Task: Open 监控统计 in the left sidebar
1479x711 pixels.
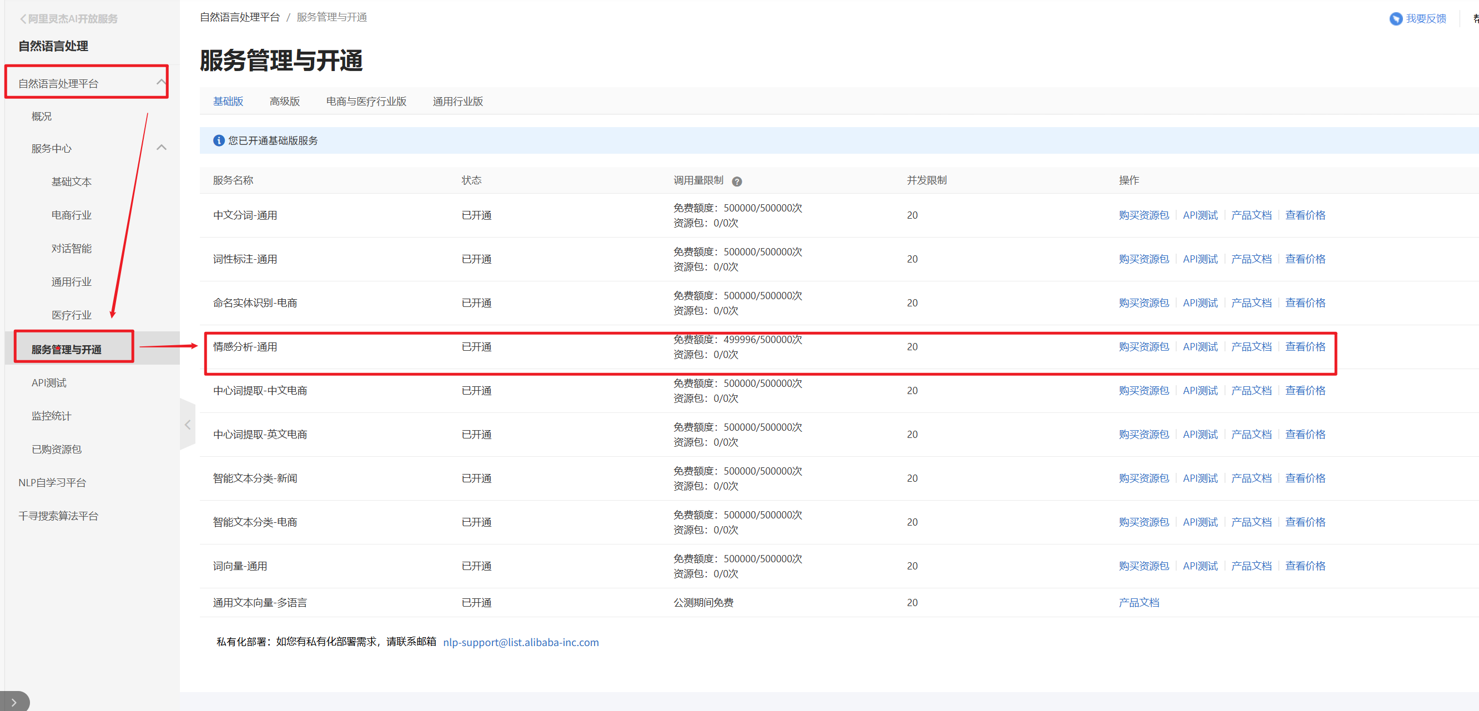Action: pos(51,416)
